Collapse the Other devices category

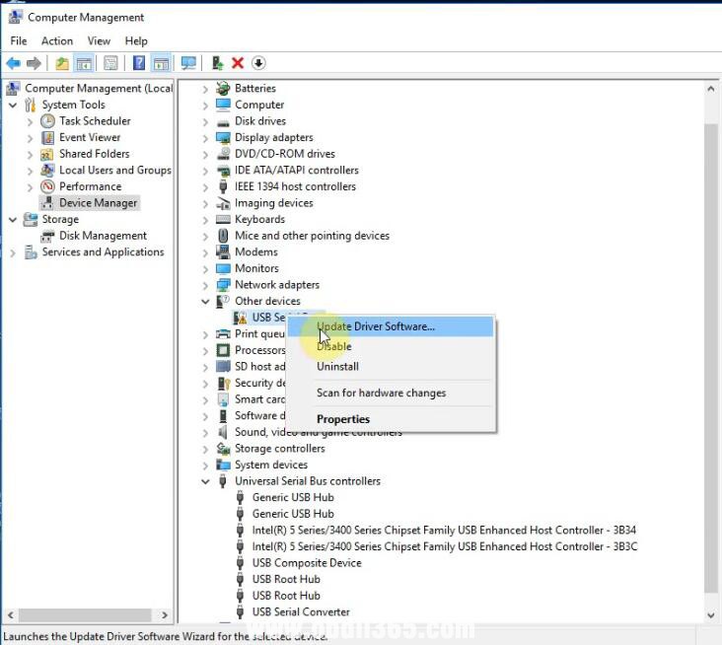click(205, 302)
